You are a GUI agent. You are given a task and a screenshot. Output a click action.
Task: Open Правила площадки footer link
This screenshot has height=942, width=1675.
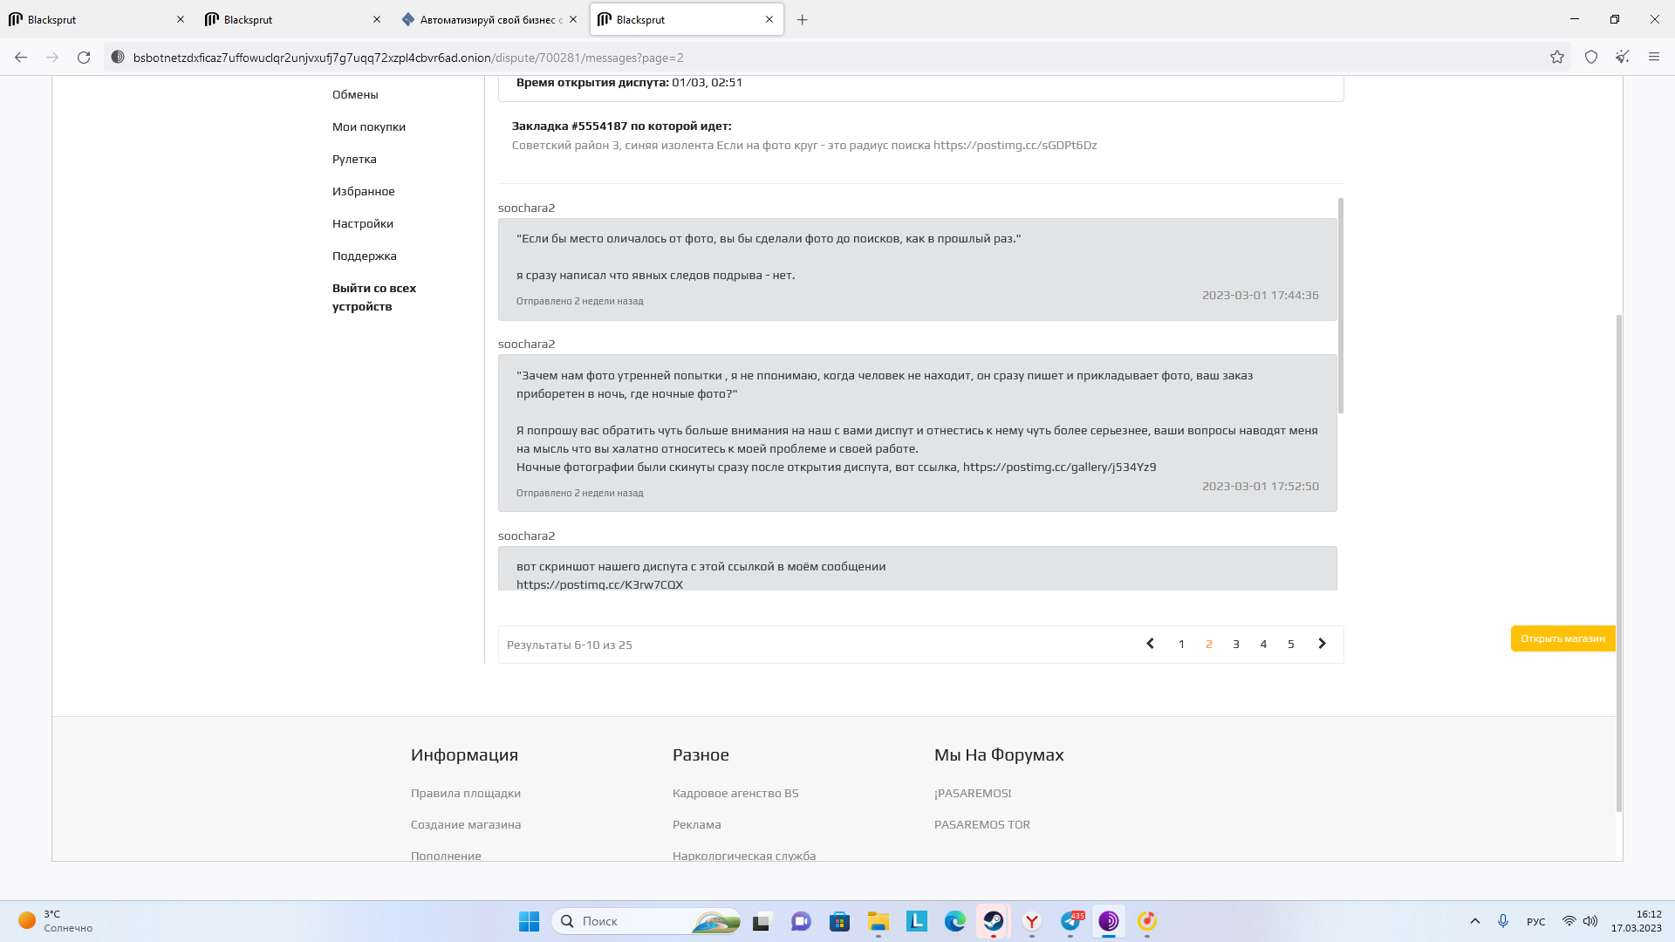(466, 793)
